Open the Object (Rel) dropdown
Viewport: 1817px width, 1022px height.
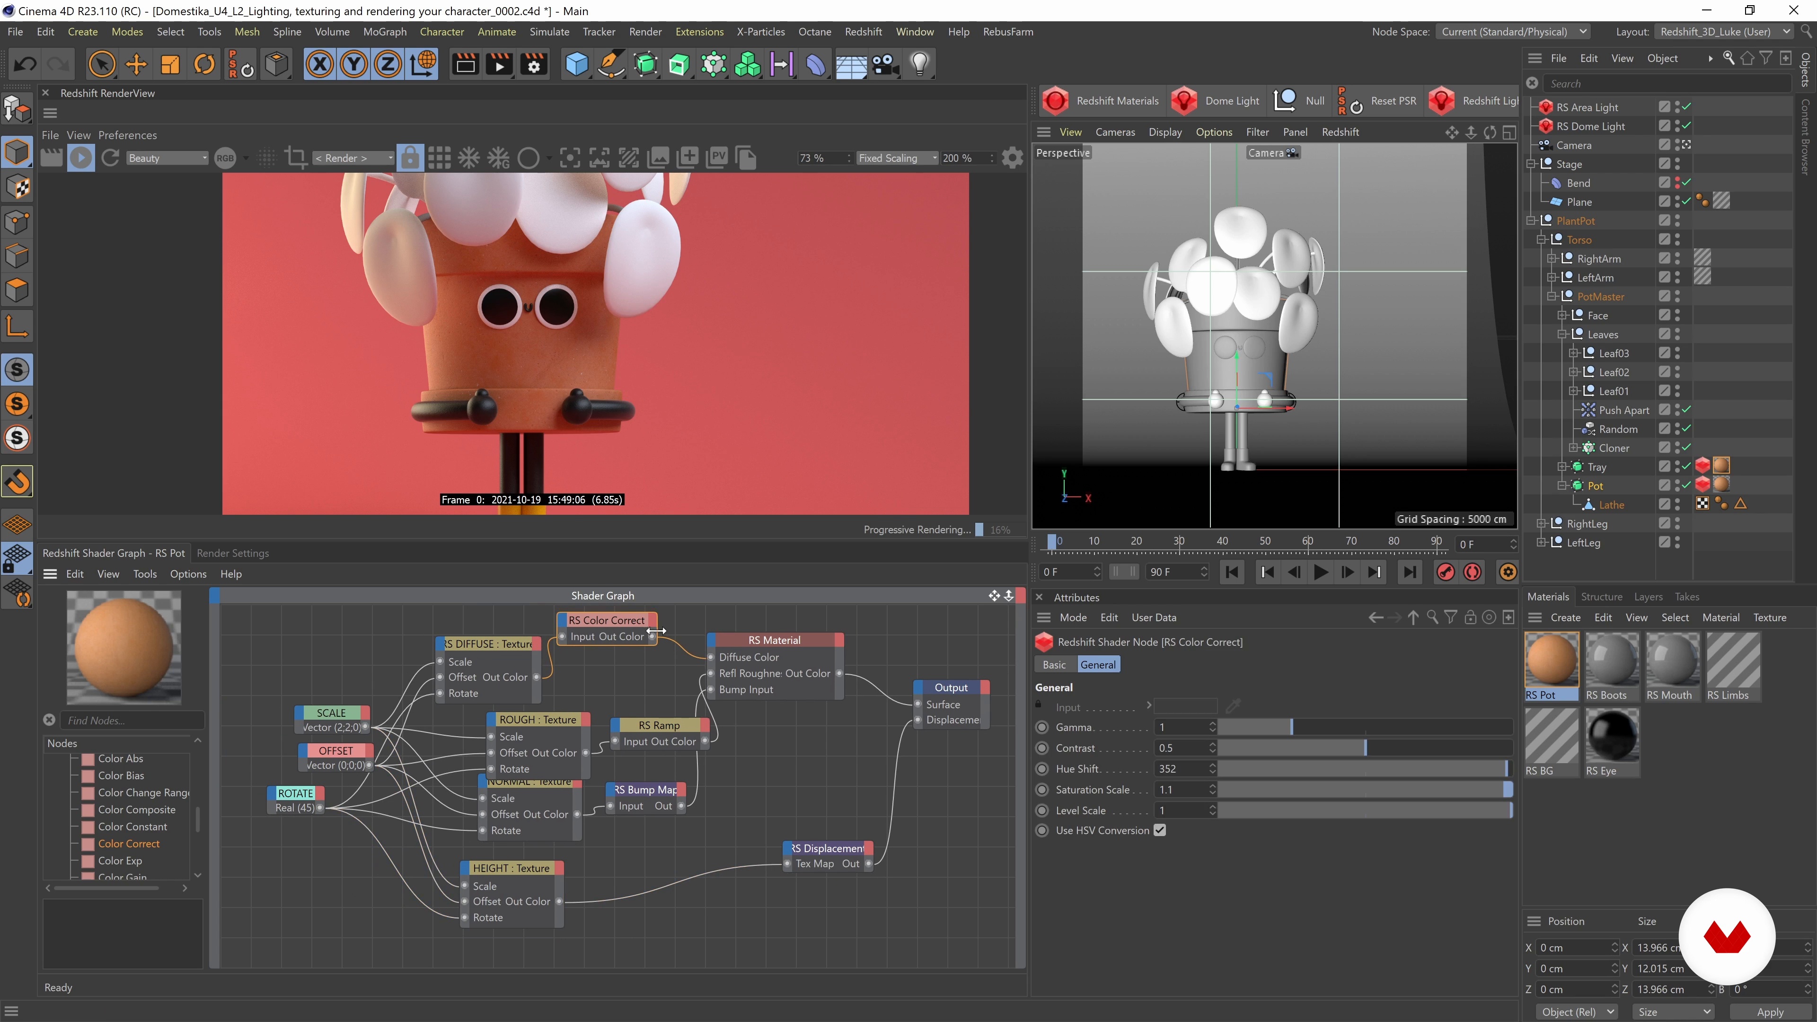pos(1577,1012)
